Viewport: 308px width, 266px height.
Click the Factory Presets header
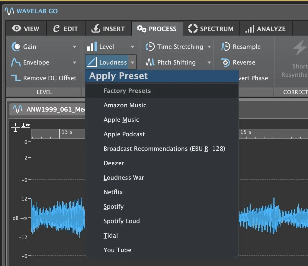(x=127, y=91)
